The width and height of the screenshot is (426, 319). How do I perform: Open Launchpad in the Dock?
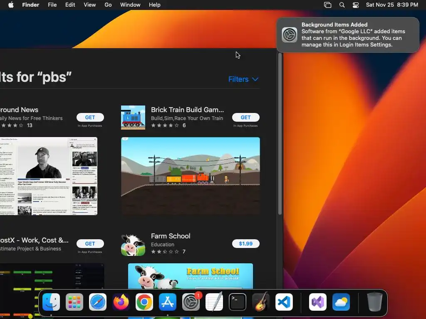click(x=74, y=302)
